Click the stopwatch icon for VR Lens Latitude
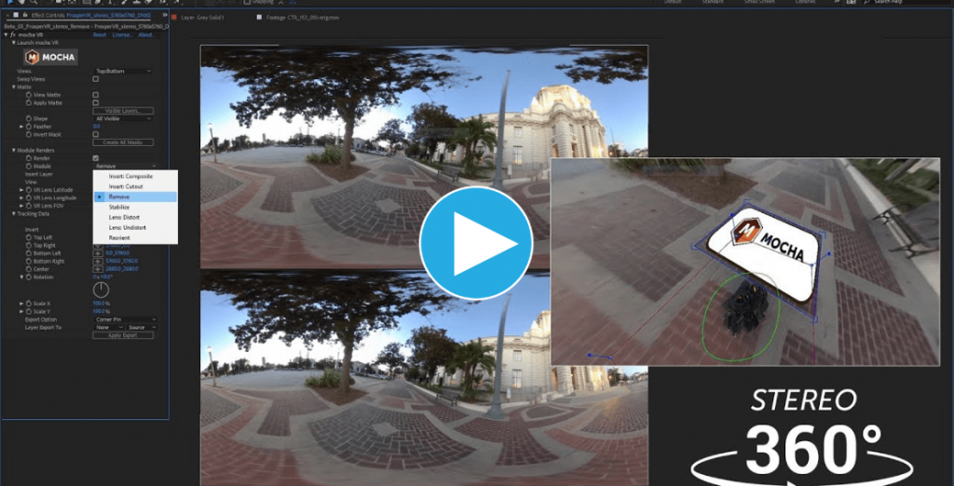Screen dimensions: 954x486 tap(29, 189)
